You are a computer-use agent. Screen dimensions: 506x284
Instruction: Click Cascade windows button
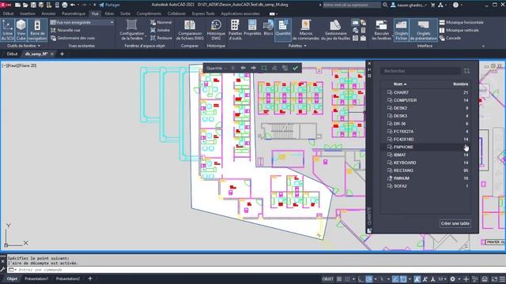pyautogui.click(x=450, y=38)
